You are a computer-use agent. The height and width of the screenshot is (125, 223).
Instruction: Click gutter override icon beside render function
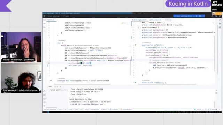tap(51, 81)
